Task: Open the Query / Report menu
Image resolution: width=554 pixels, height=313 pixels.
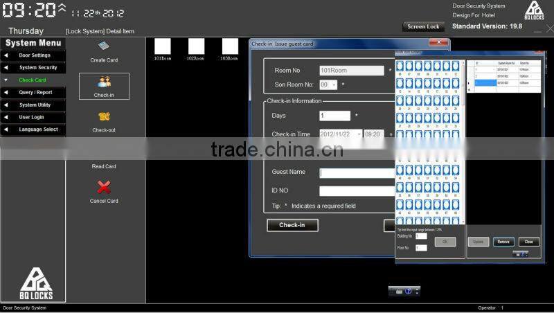Action: [x=34, y=93]
